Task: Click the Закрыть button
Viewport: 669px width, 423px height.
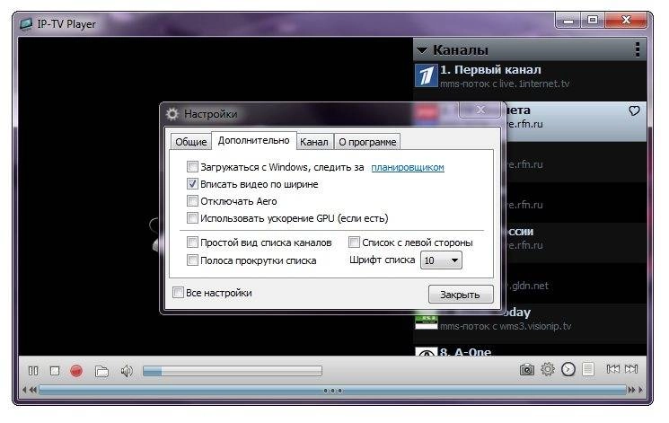Action: 461,295
